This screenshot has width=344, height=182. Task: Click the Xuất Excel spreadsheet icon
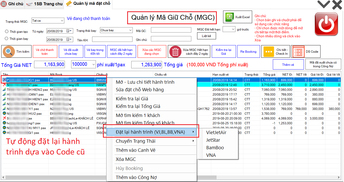(229, 17)
